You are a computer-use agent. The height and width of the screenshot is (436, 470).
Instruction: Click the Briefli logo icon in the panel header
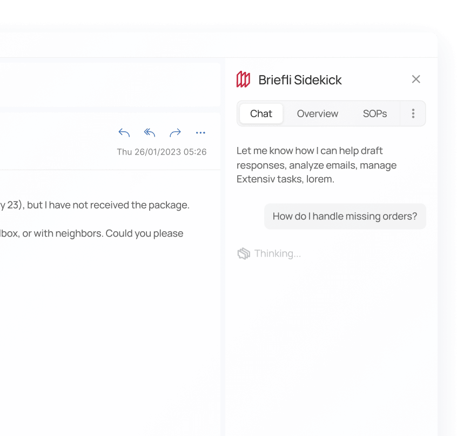coord(244,79)
